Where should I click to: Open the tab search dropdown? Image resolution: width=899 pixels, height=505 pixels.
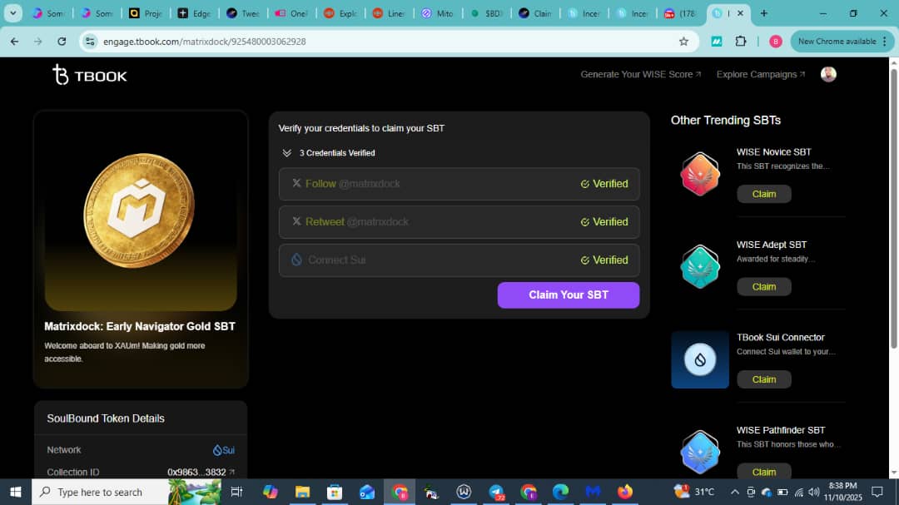click(x=12, y=12)
